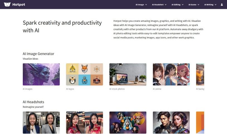Open the user account profile icon
The image size is (227, 134).
(x=222, y=5)
